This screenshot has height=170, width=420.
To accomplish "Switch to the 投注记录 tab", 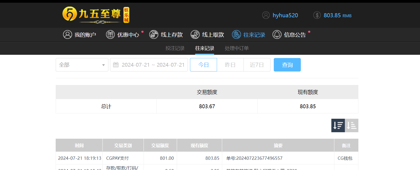I will pos(175,48).
